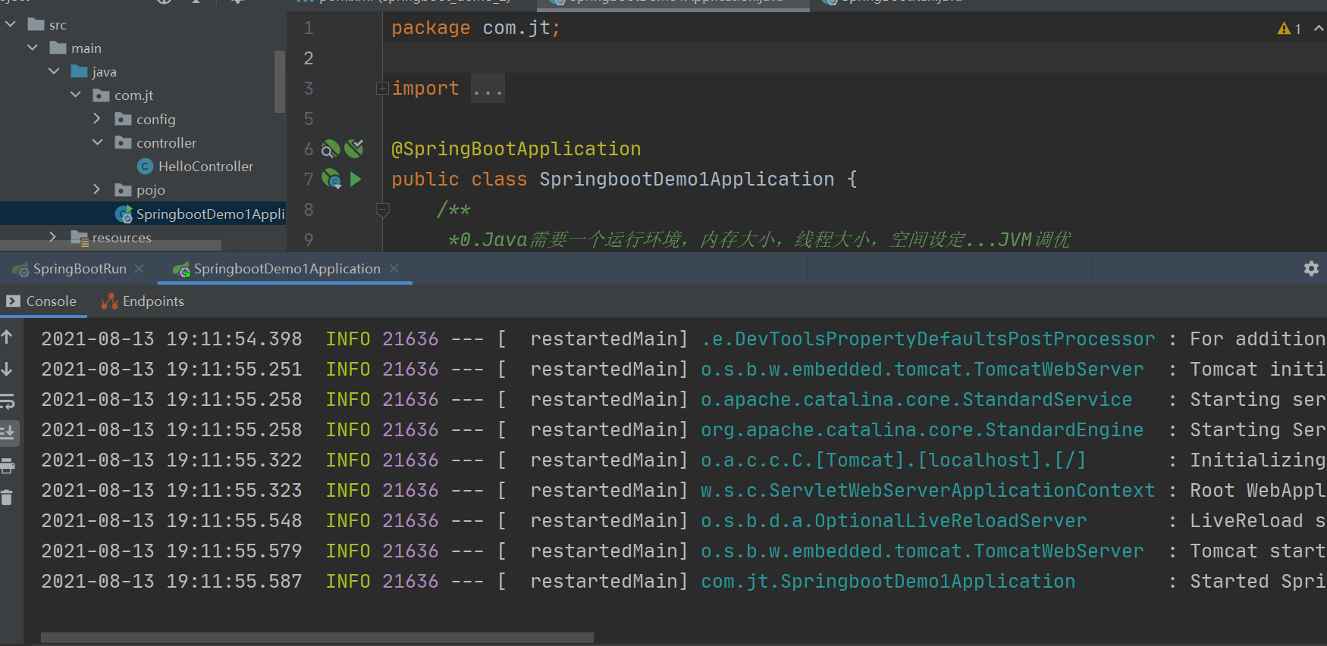Click the project tree vertical scrollbar

click(280, 81)
